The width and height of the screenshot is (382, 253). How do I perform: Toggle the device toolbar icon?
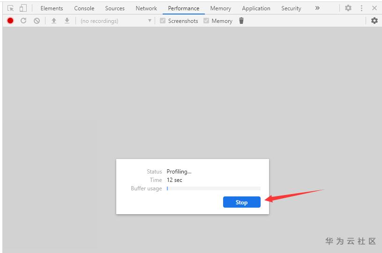[x=23, y=8]
